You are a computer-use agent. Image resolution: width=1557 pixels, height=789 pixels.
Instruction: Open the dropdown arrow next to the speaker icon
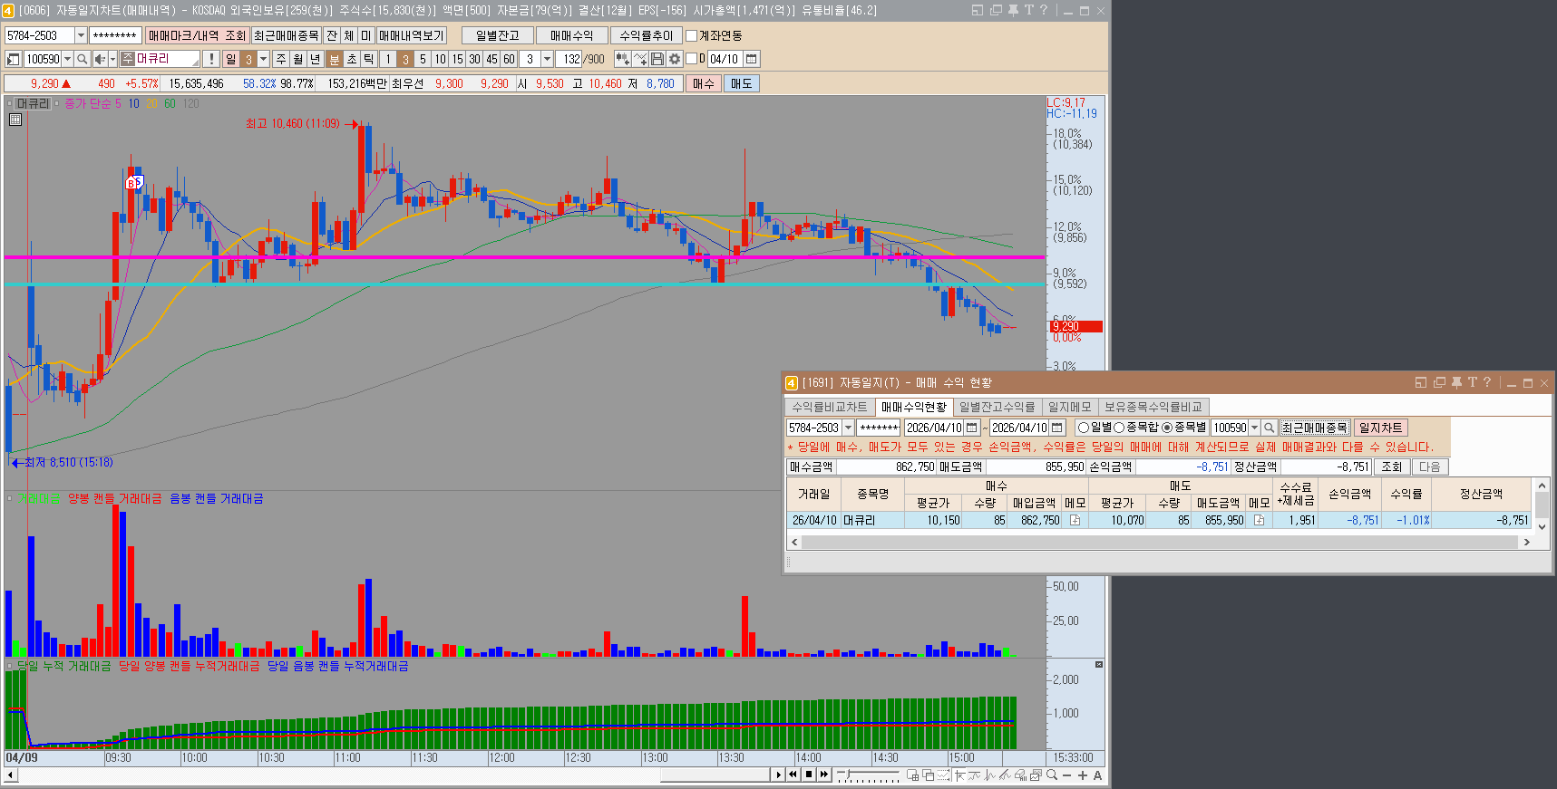coord(112,59)
